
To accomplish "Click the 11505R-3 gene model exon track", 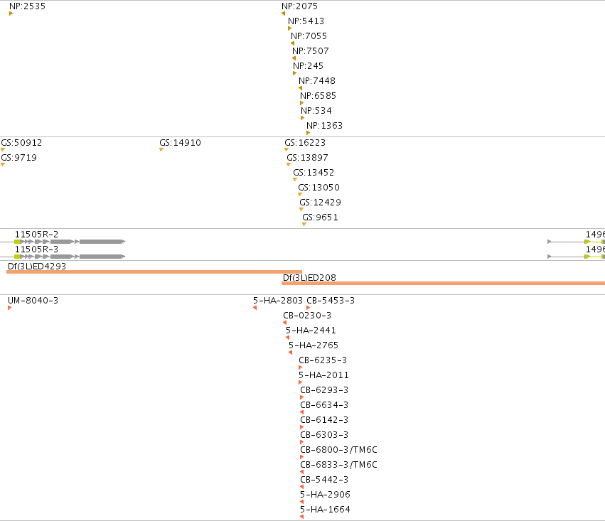I will (x=70, y=257).
